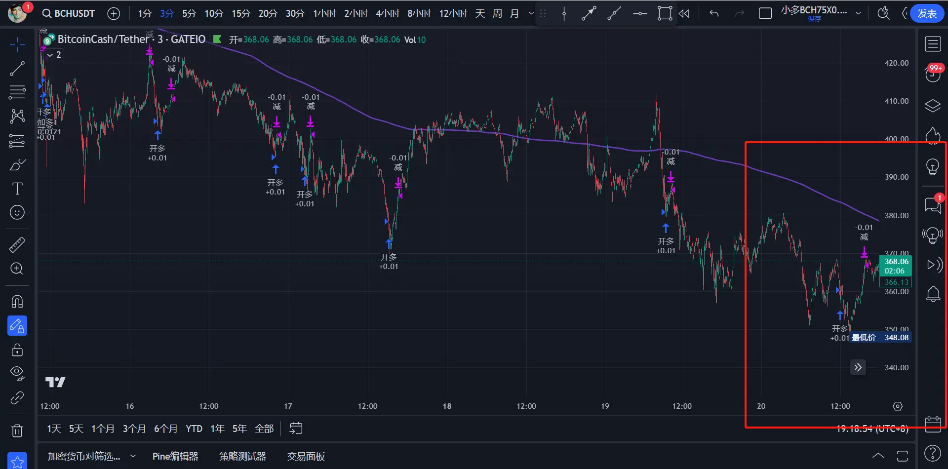Open the Pine编辑器 tab

(175, 457)
